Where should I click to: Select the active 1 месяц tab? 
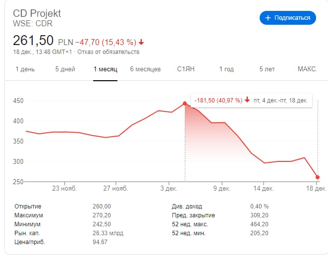105,69
